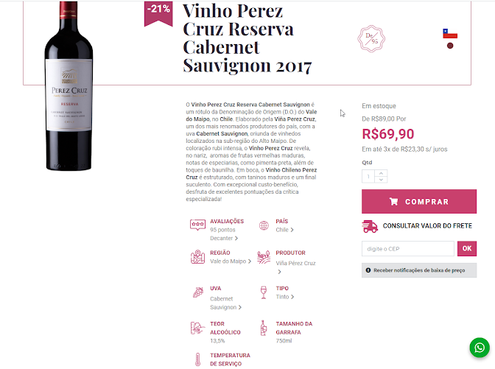Click the País globe icon

tap(264, 225)
